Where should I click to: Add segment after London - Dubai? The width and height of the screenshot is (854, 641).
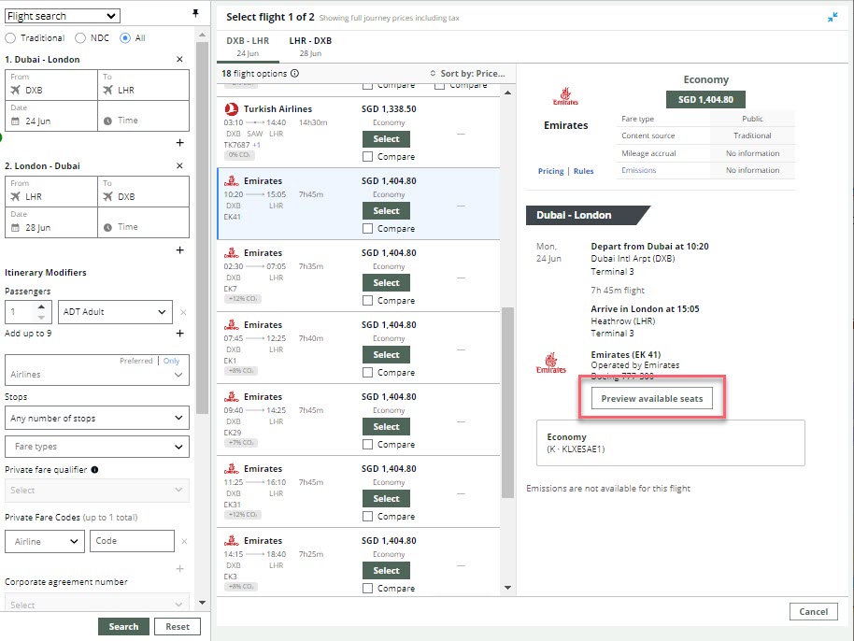pyautogui.click(x=179, y=250)
